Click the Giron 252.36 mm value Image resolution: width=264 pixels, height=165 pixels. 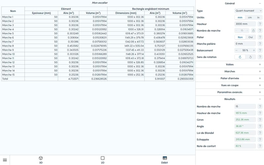(x=245, y=119)
